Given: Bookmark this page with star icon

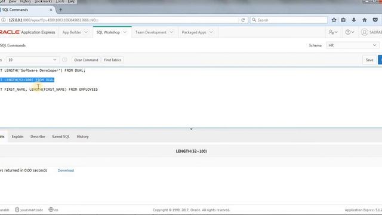Looking at the screenshot, I should coord(334,20).
